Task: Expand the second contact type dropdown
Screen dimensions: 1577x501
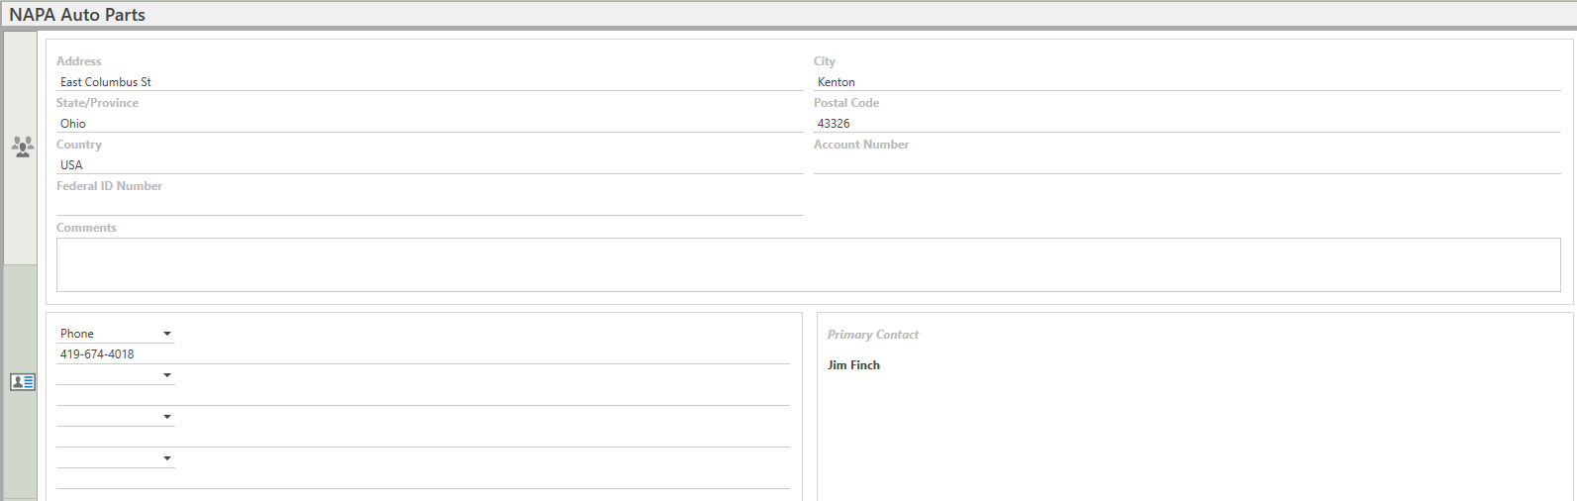Action: [116, 375]
